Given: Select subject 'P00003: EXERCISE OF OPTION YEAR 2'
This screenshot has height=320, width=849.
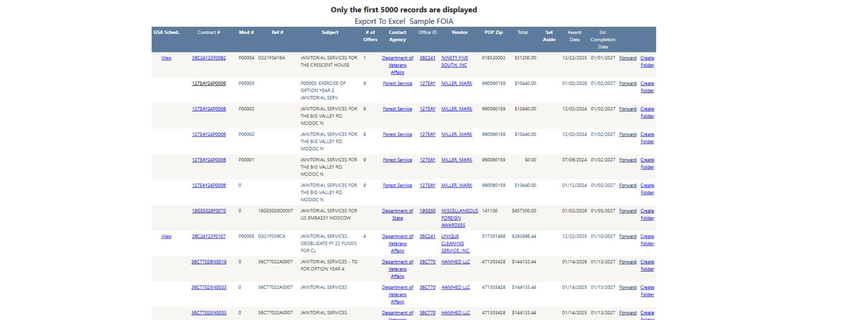Looking at the screenshot, I should (x=323, y=87).
